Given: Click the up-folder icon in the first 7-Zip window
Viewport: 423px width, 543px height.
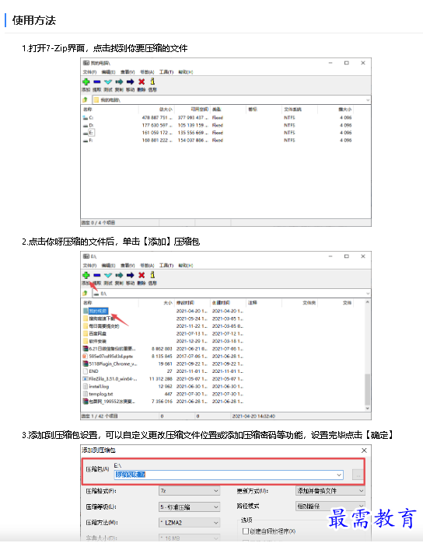Looking at the screenshot, I should click(x=85, y=99).
